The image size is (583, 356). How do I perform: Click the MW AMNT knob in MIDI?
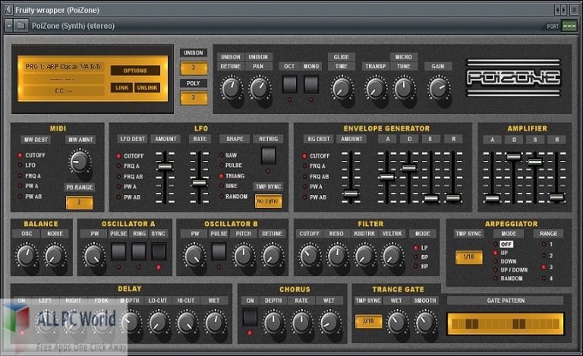80,162
